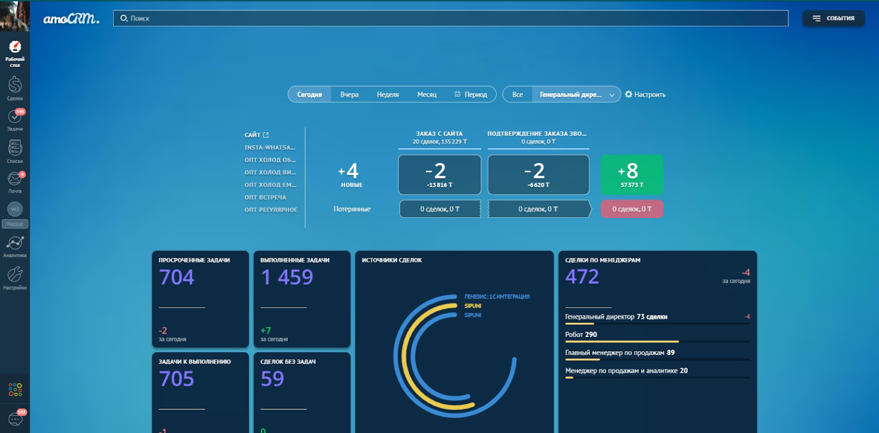879x433 pixels.
Task: Focus the Поиск search field
Action: click(450, 18)
